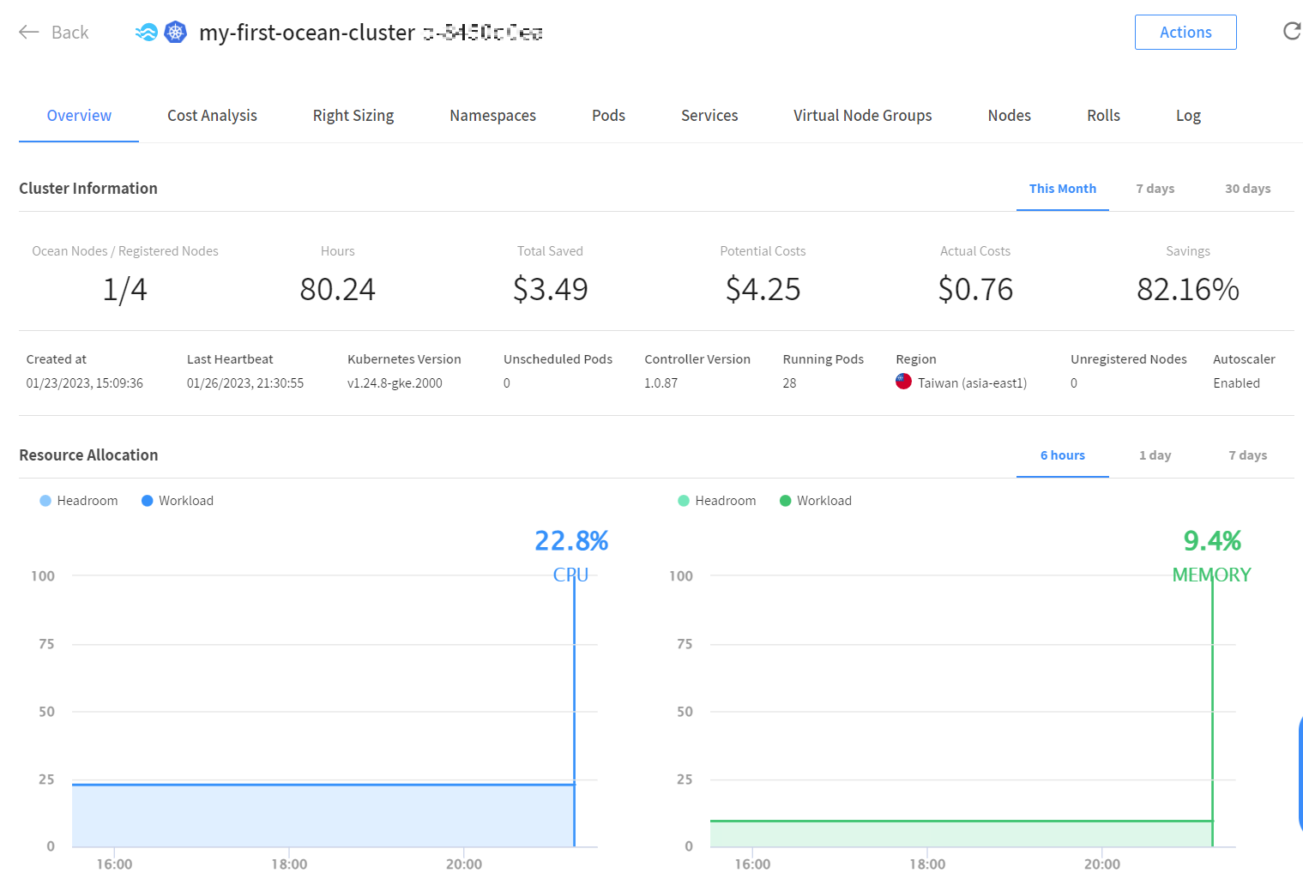Select the 7 days cluster information range
The width and height of the screenshot is (1303, 891).
[1155, 189]
